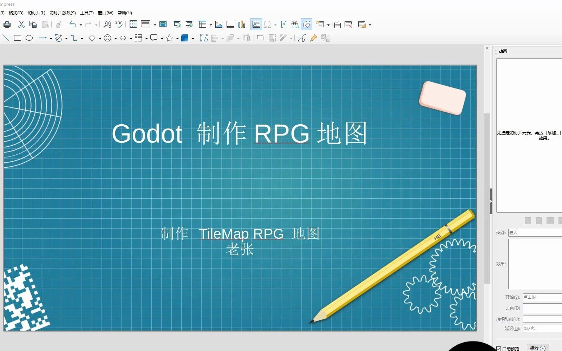Open the 帮助(H) menu
562x351 pixels.
pos(125,13)
